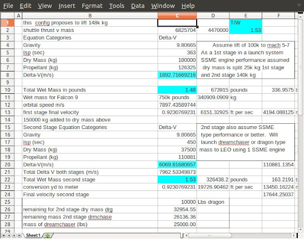Screen dimensions: 304x239
Task: Click the vertical scrollbar thumb
Action: 300,67
